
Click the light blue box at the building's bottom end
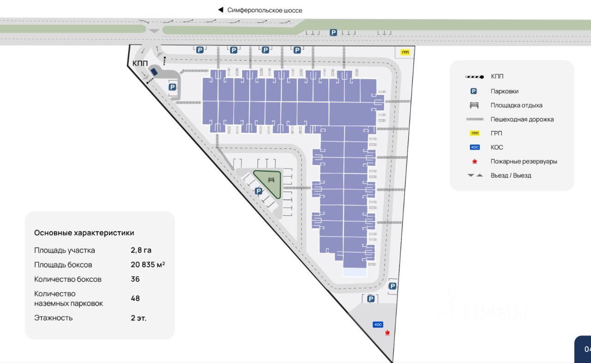pyautogui.click(x=355, y=273)
